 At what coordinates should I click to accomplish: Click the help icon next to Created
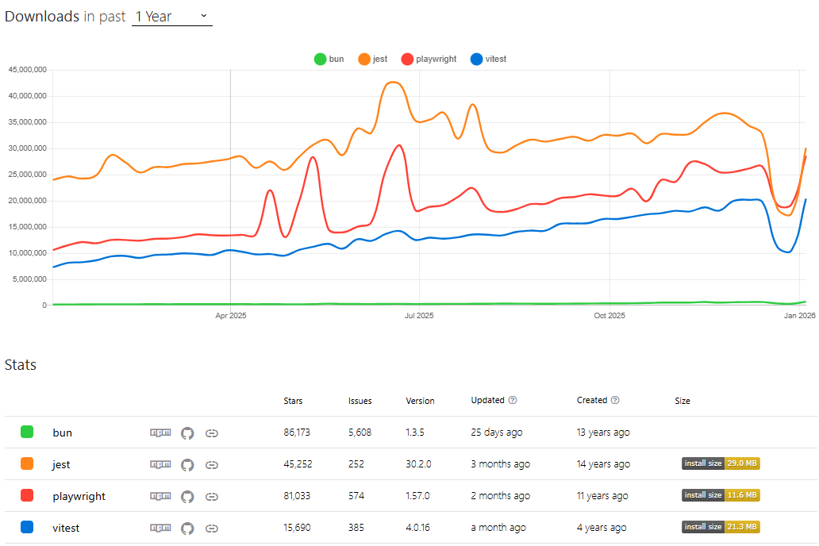pos(615,400)
